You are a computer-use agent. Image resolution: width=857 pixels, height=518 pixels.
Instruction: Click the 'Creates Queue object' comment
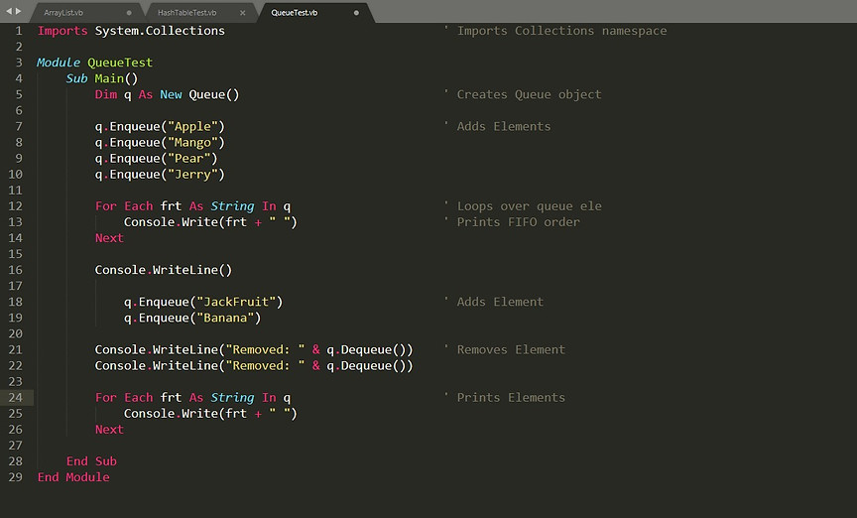pos(524,94)
